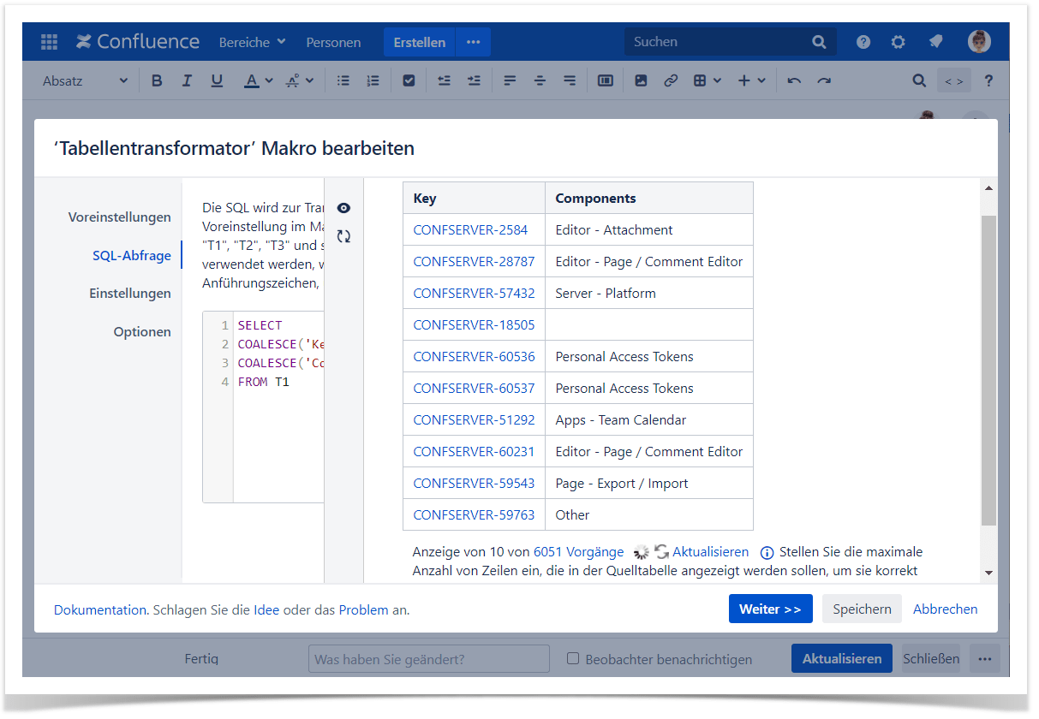Enable Beobachter benachrichtigen
The image size is (1039, 719).
[x=571, y=658]
